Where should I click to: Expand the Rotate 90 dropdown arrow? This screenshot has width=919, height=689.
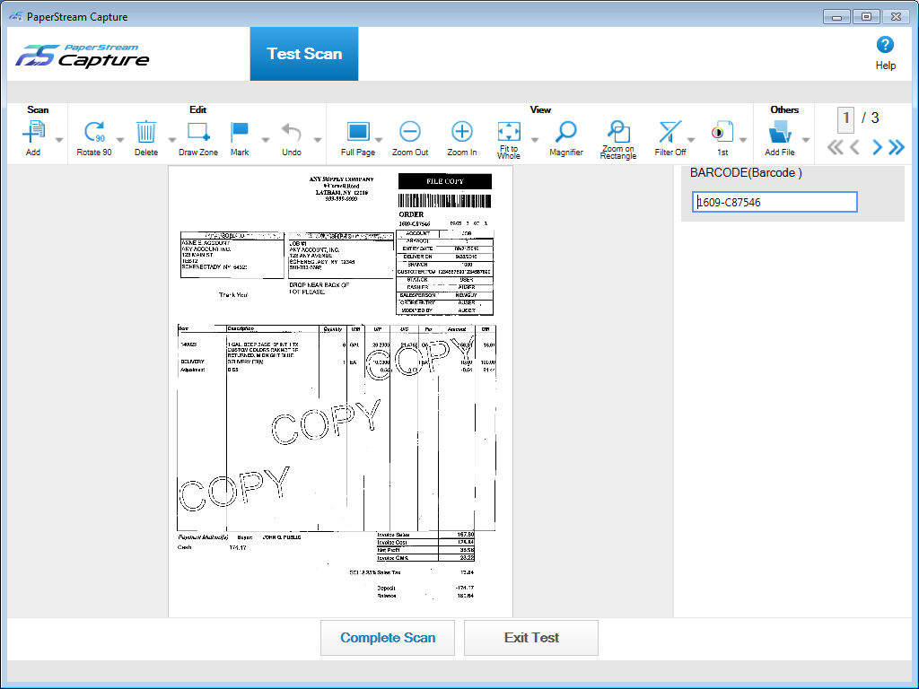pos(121,140)
